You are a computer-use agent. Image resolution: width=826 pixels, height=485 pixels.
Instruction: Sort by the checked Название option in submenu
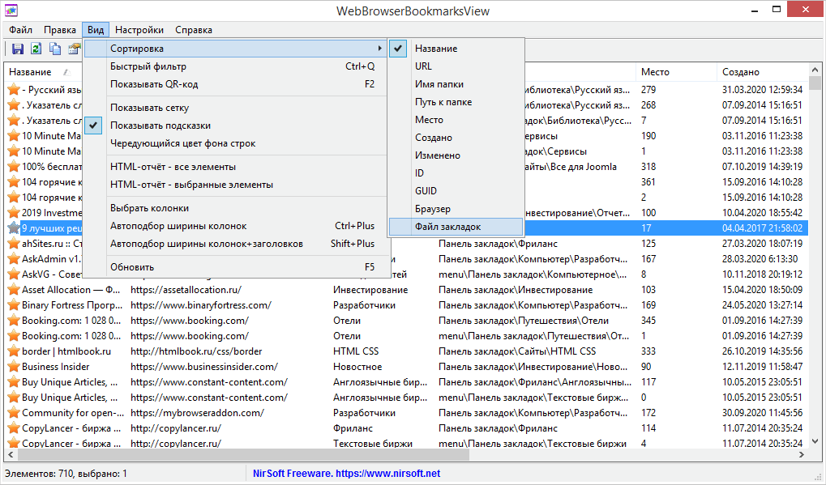tap(456, 49)
